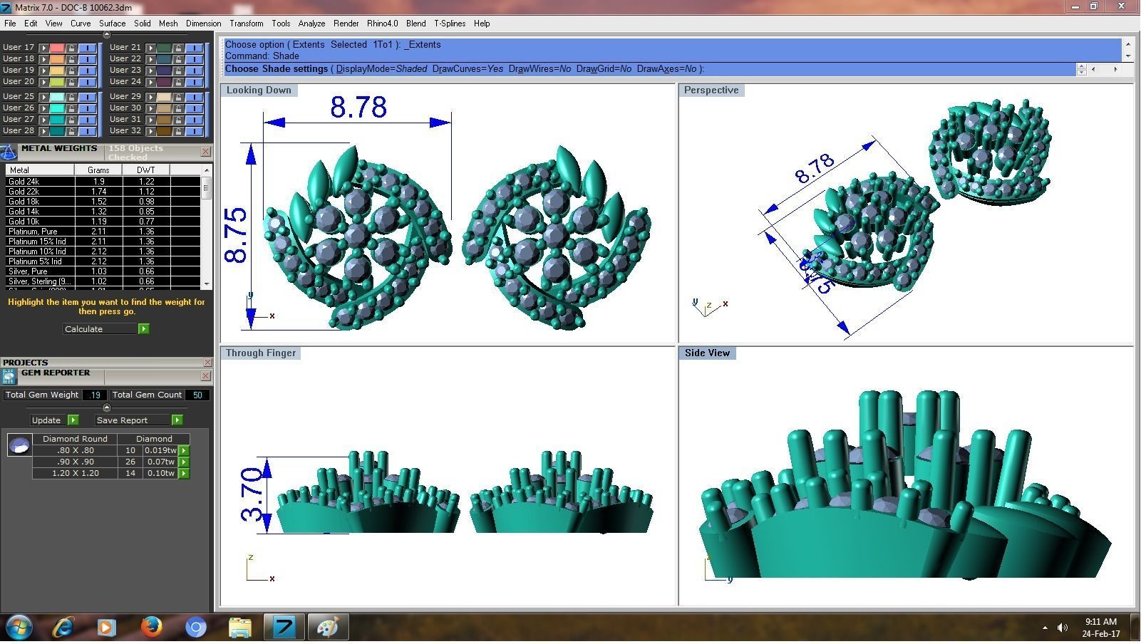Viewport: 1146px width, 644px height.
Task: Click the green arrow beside Update
Action: [73, 422]
